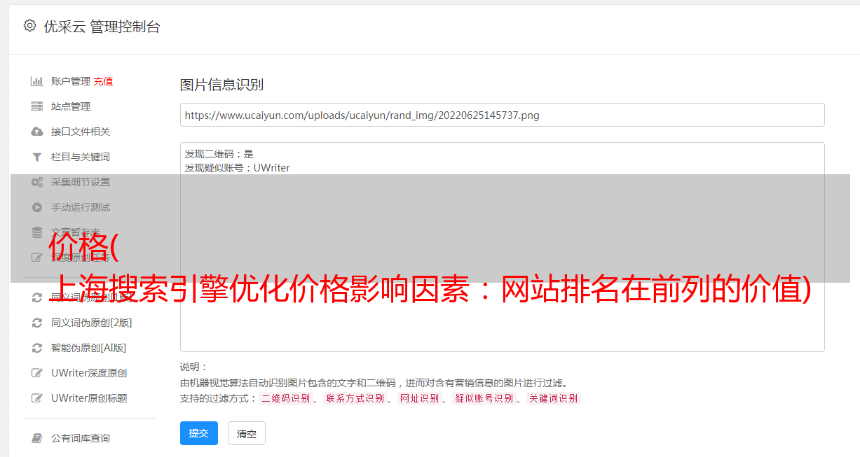860x457 pixels.
Task: Submit the image with the 提交 button
Action: click(x=199, y=433)
